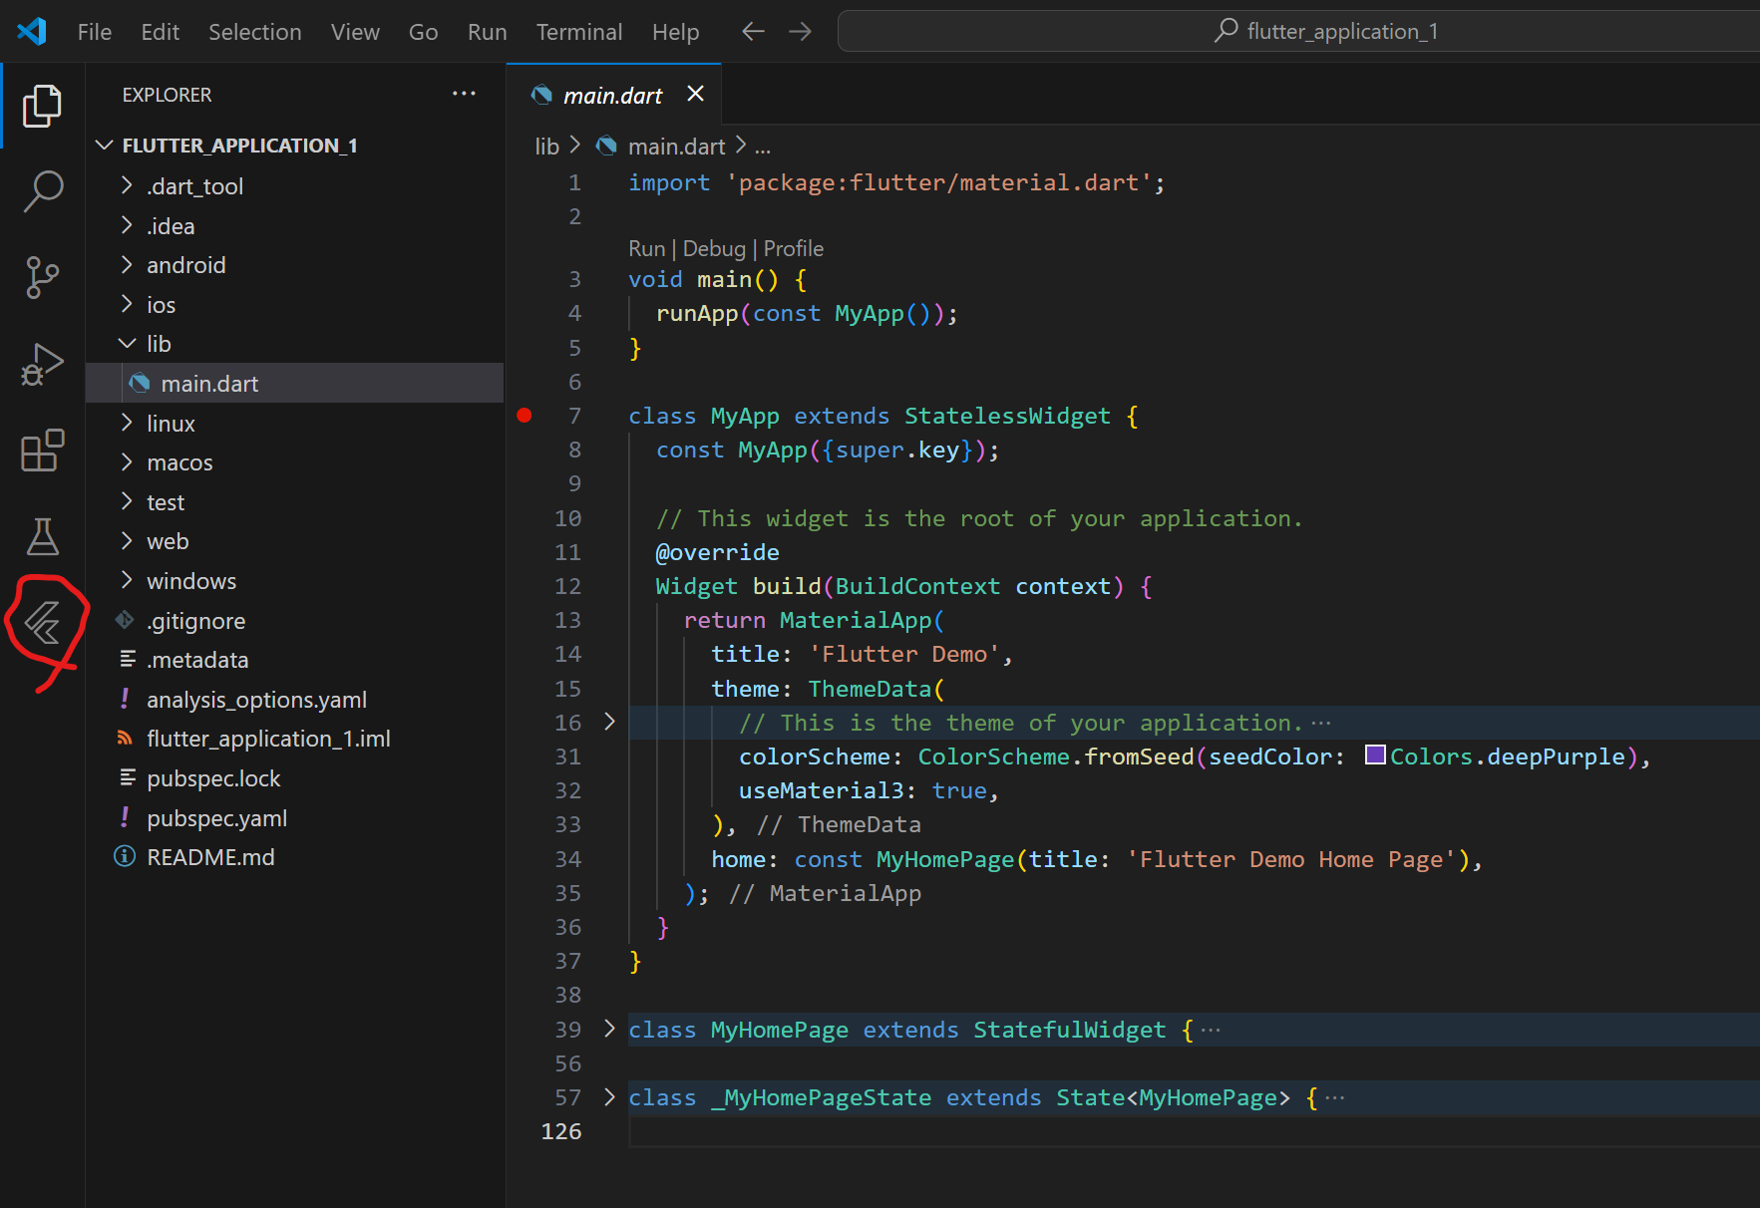The height and width of the screenshot is (1208, 1760).
Task: Click the Dart icon in main.dart tab
Action: (541, 95)
